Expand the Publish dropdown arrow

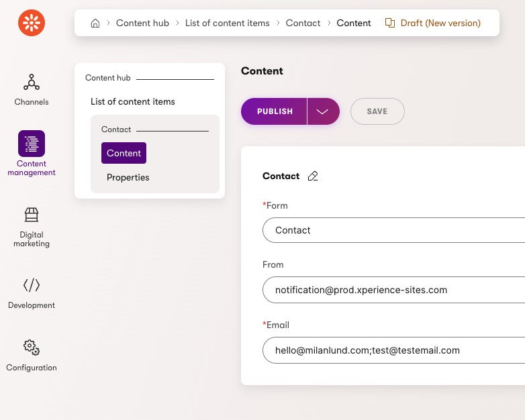pyautogui.click(x=323, y=111)
